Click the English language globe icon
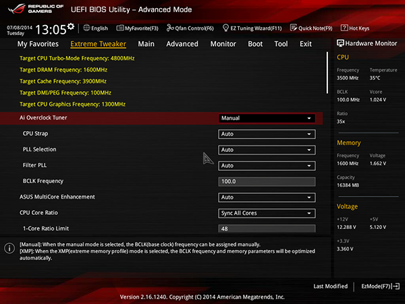Viewport: 405px width, 304px height. tap(86, 28)
